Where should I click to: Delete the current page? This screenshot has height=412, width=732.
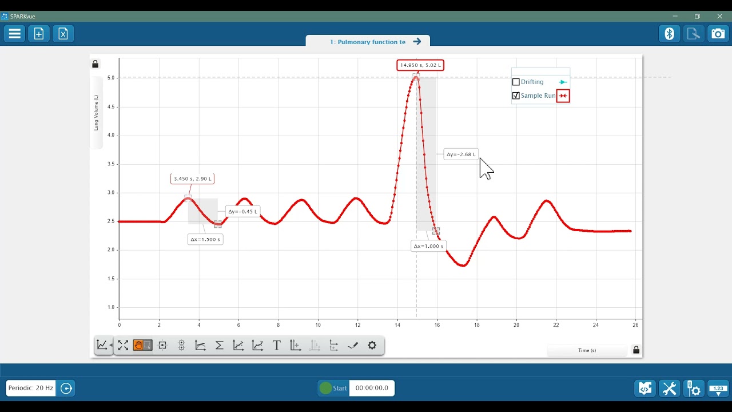63,34
